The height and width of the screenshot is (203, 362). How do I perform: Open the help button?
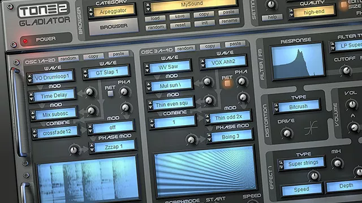(272, 17)
